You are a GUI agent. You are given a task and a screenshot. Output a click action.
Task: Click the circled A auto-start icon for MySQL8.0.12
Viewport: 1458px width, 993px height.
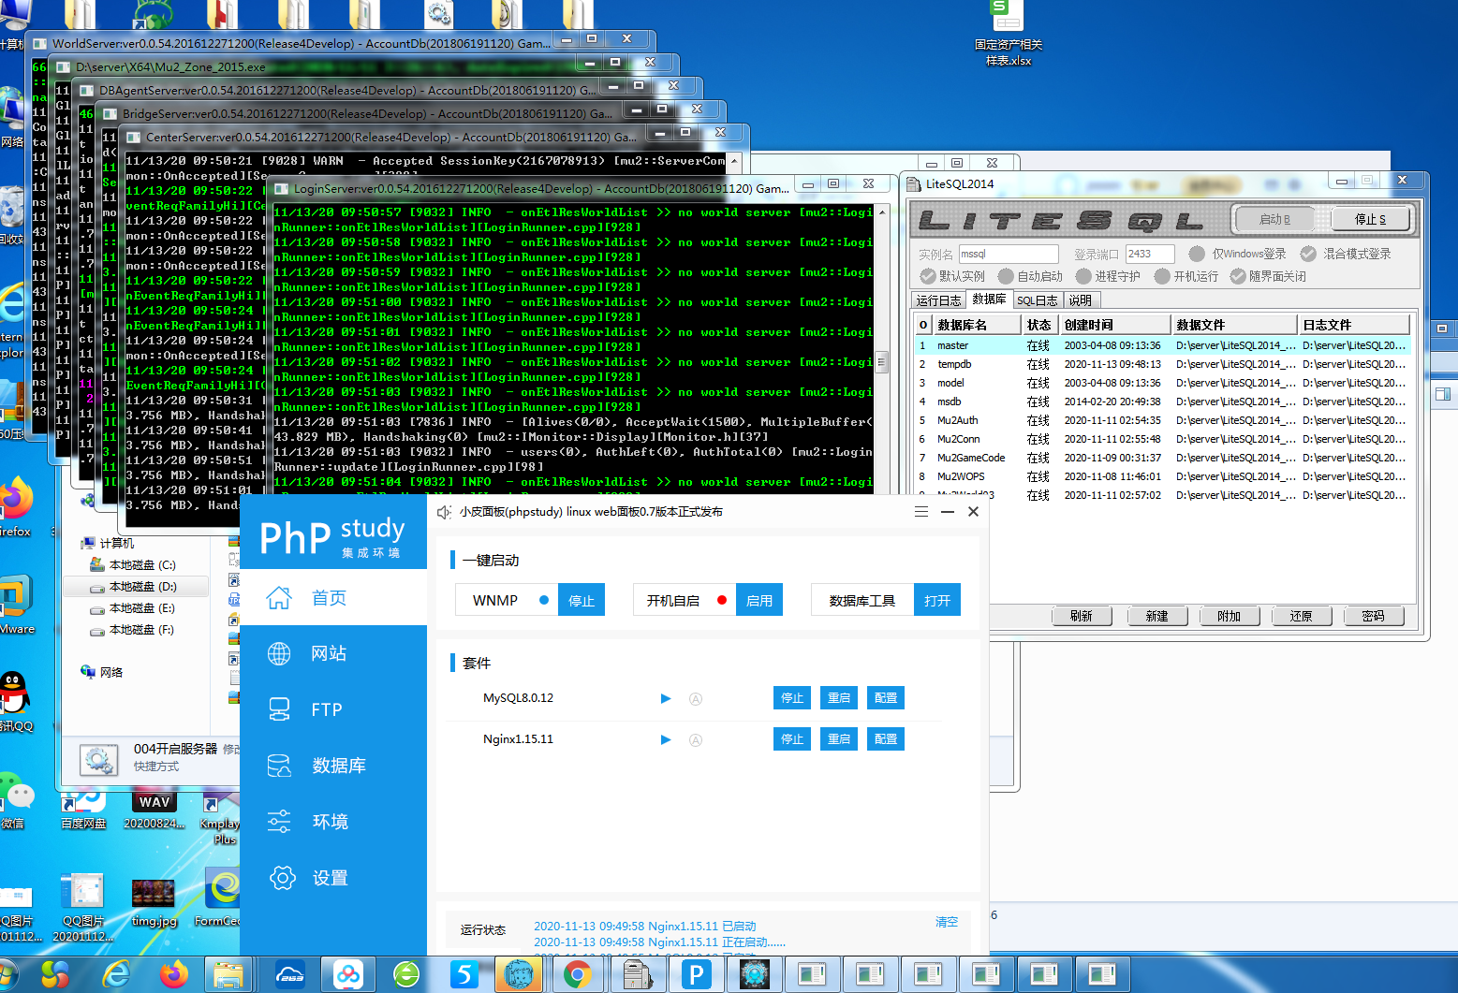pos(696,699)
